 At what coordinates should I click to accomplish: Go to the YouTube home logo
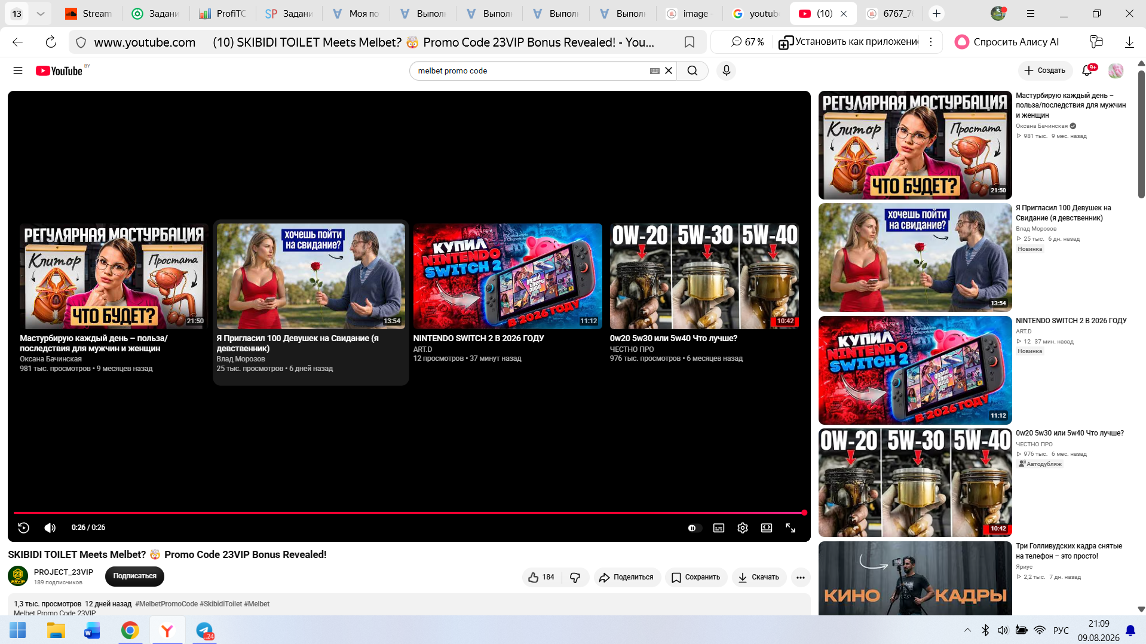tap(59, 70)
